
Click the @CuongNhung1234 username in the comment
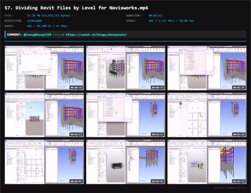pos(37,35)
